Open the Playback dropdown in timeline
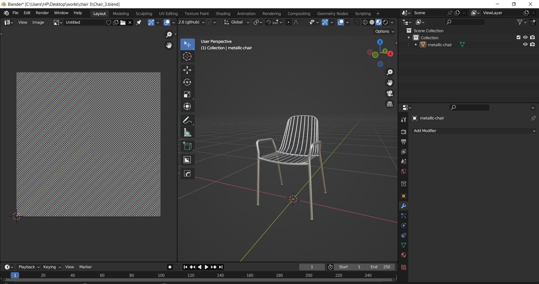 [29, 267]
